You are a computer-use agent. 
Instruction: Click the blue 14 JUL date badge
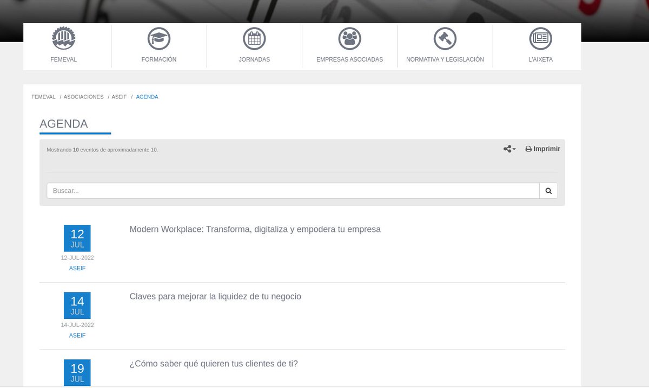click(x=77, y=305)
